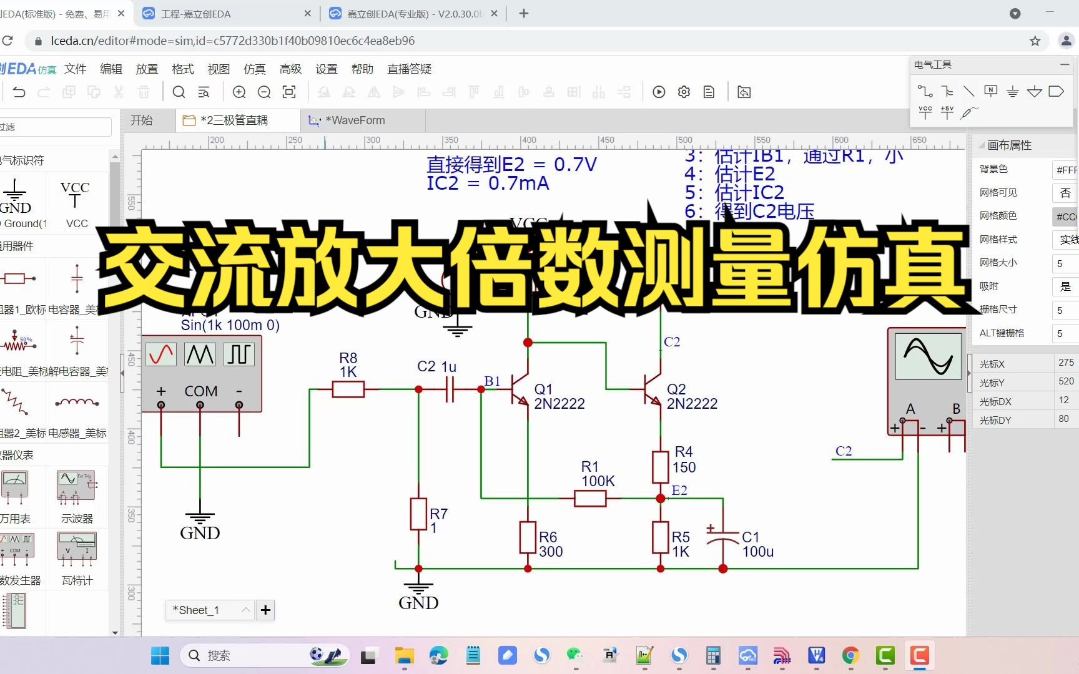1079x674 pixels.
Task: Open the 仿真 menu
Action: pos(254,69)
